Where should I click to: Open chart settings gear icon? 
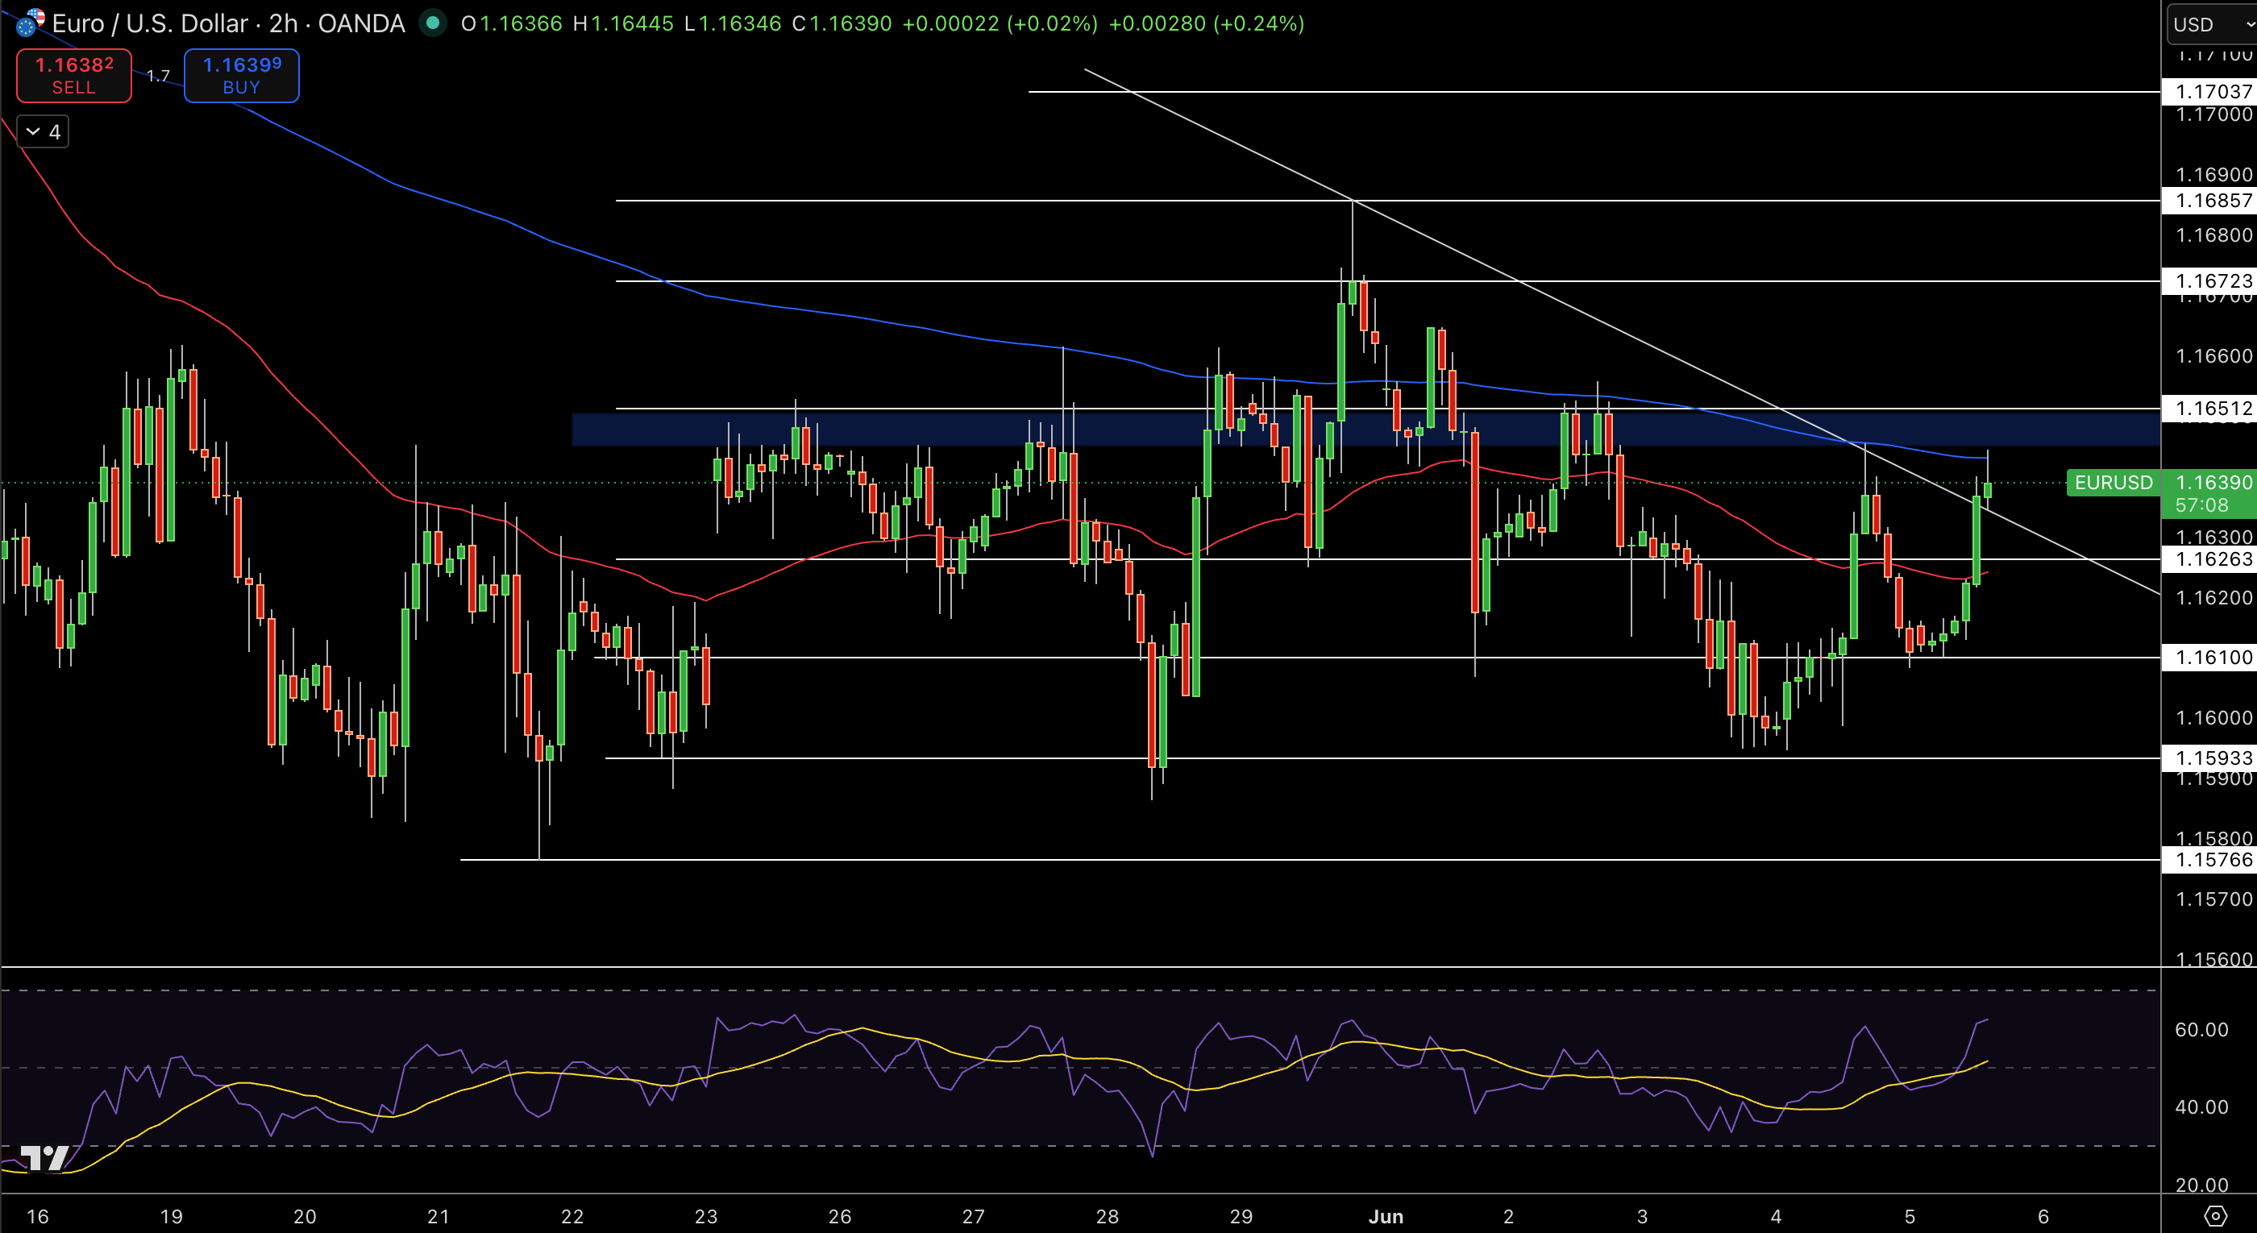[2215, 1215]
